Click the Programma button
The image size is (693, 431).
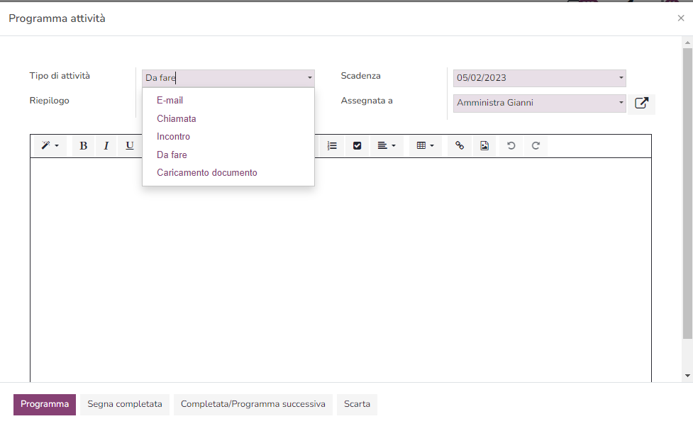(x=44, y=404)
